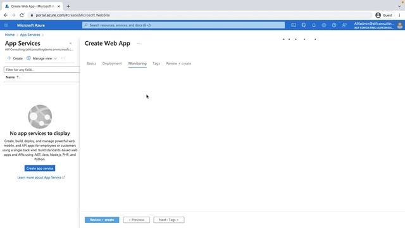This screenshot has width=405, height=228.
Task: Click the account avatar picture
Action: pos(400,25)
